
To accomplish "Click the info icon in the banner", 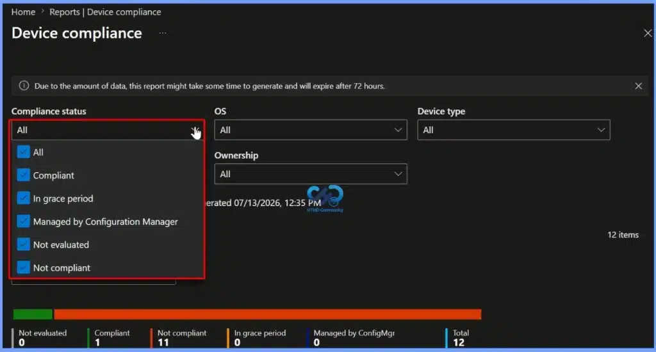I will (x=24, y=86).
